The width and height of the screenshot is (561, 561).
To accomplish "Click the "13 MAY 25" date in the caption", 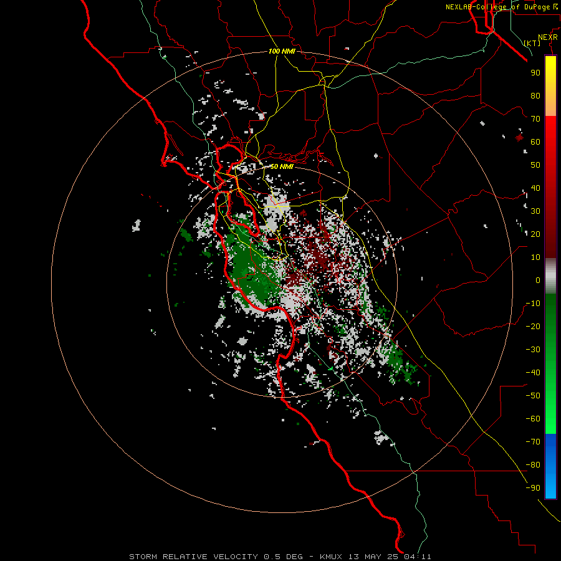I will (374, 557).
